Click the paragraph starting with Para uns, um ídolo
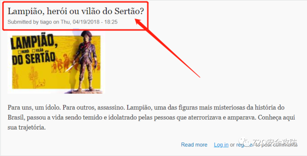Screen dimensions: 307x156 [x=151, y=117]
